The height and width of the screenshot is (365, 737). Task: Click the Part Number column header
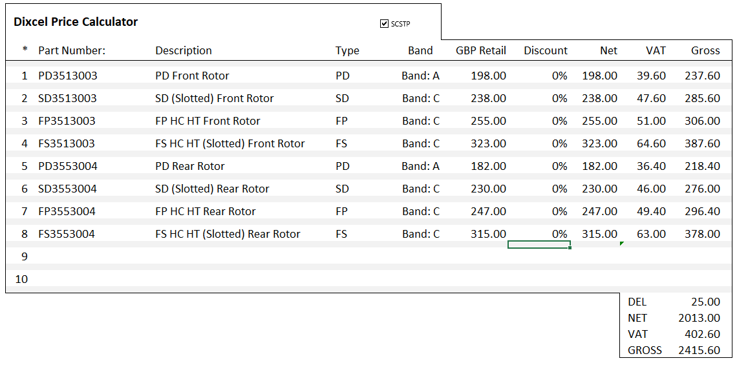(72, 51)
